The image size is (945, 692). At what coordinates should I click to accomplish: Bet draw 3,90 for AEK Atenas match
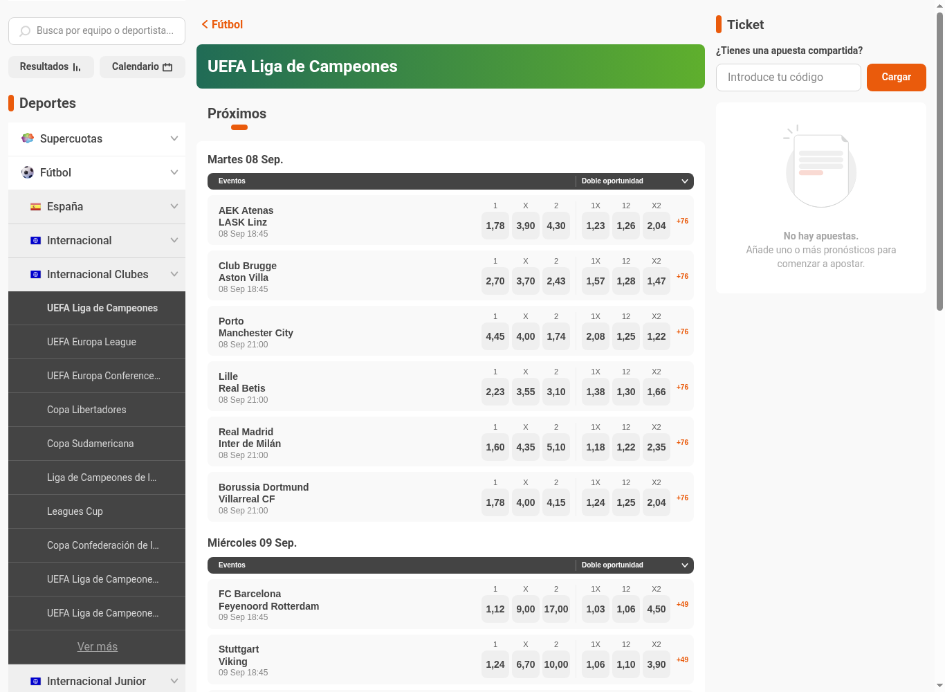point(526,226)
